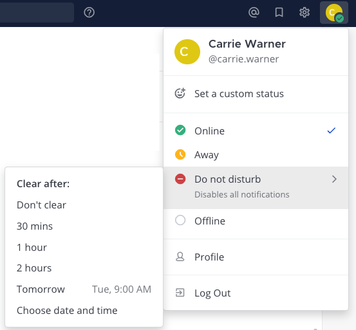
Task: Click the Profile person icon
Action: point(180,257)
